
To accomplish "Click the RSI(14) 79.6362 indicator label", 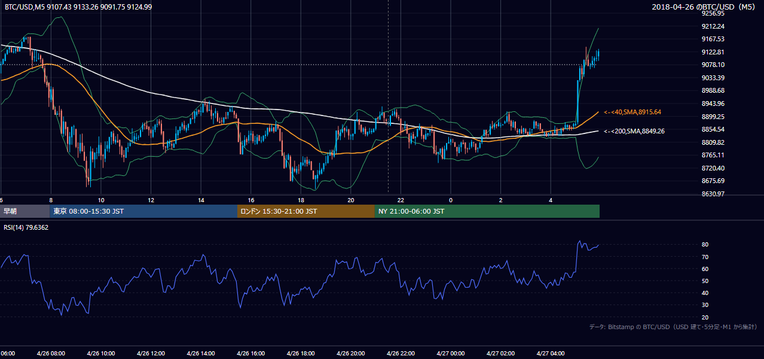I will click(x=26, y=227).
